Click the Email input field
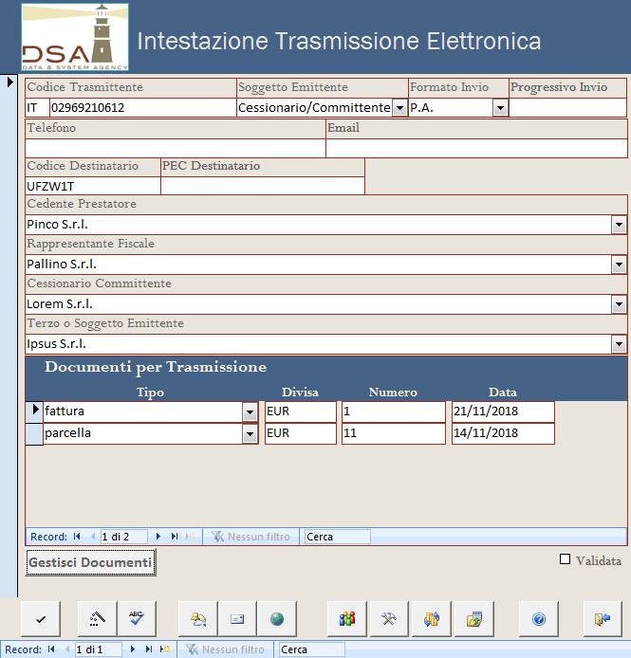The height and width of the screenshot is (658, 631). [476, 148]
